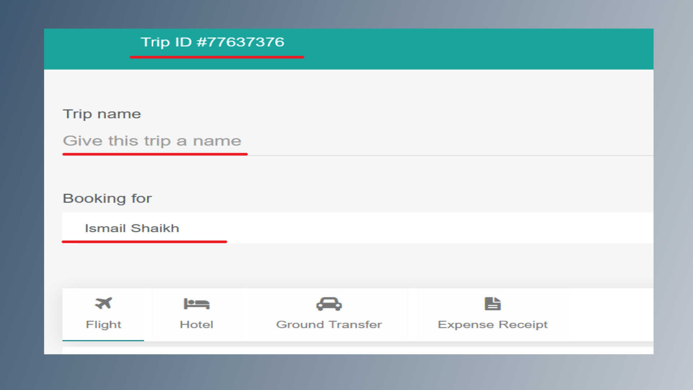
Task: Click the bed icon for Hotel
Action: click(196, 304)
